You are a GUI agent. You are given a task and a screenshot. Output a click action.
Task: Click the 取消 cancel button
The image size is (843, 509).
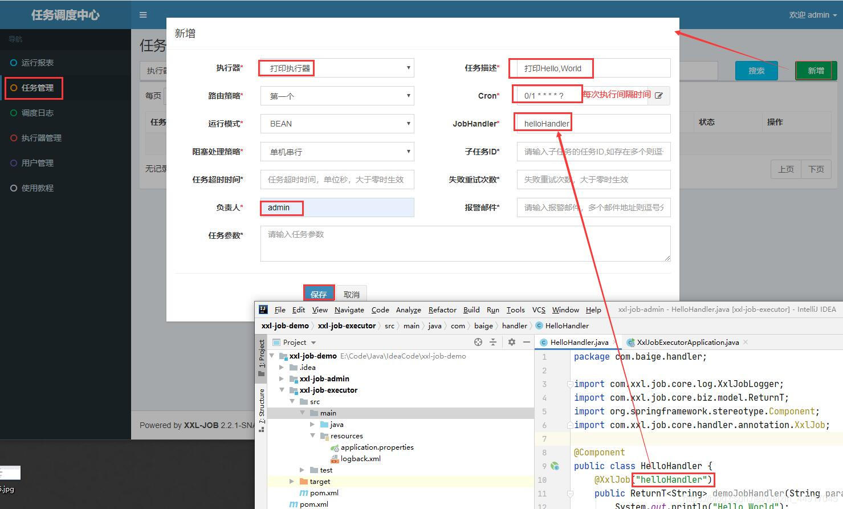[x=352, y=294]
